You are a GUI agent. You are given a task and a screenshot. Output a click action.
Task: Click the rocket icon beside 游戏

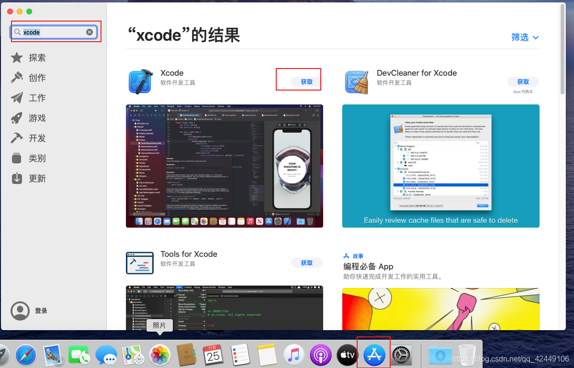16,118
